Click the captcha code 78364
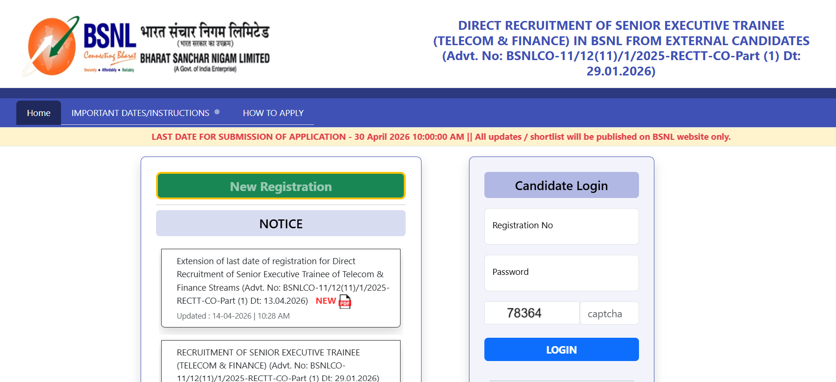836x382 pixels. click(x=524, y=313)
